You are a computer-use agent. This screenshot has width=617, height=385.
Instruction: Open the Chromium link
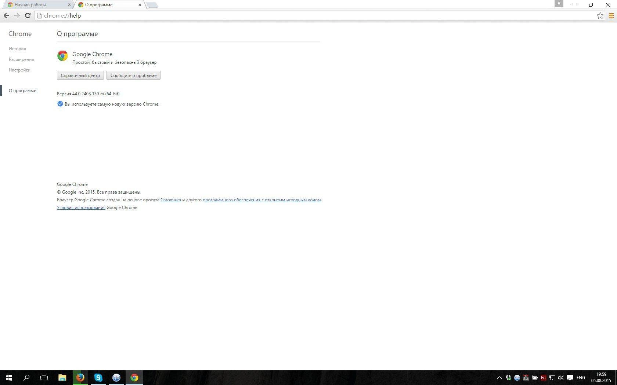[x=171, y=200]
